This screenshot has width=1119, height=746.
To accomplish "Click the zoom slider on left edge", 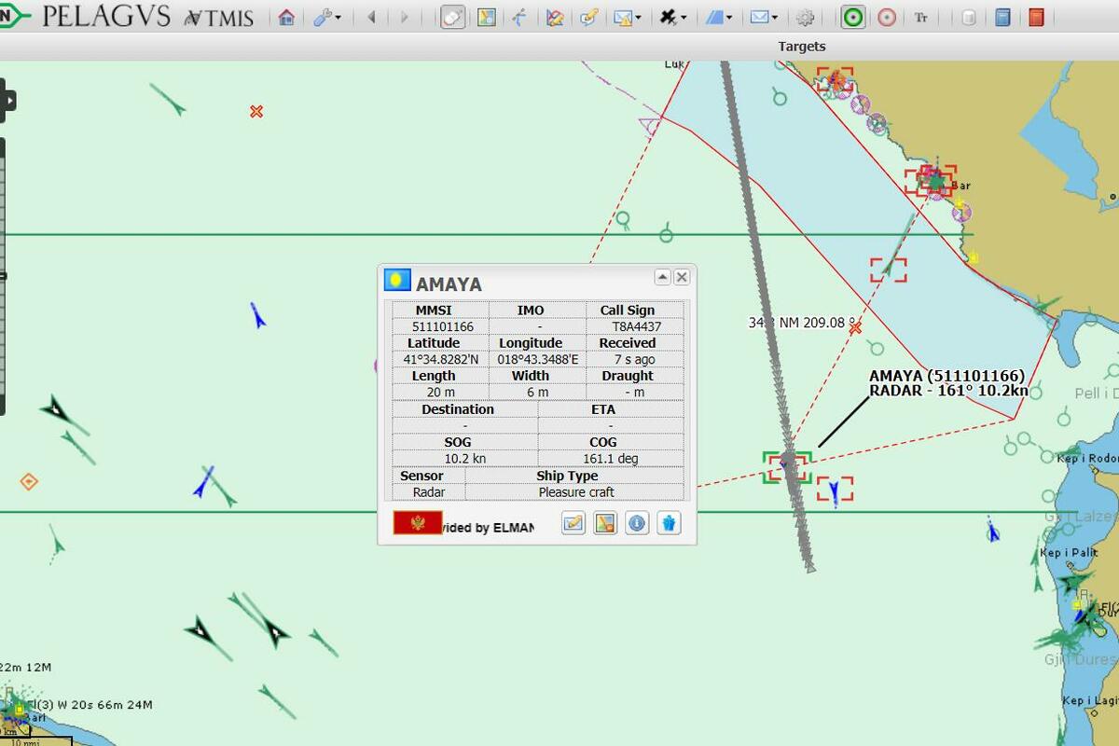I will pos(3,275).
